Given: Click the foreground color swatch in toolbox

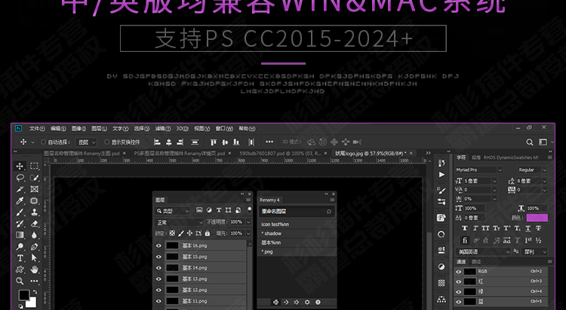Looking at the screenshot, I should point(24,295).
